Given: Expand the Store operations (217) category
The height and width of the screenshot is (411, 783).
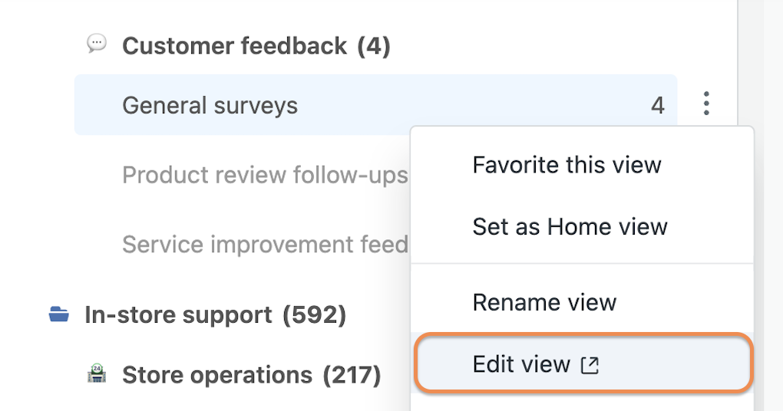Looking at the screenshot, I should (x=251, y=375).
